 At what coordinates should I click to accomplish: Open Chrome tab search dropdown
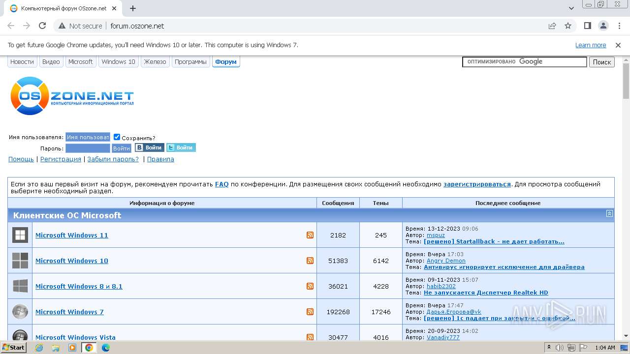[x=571, y=8]
